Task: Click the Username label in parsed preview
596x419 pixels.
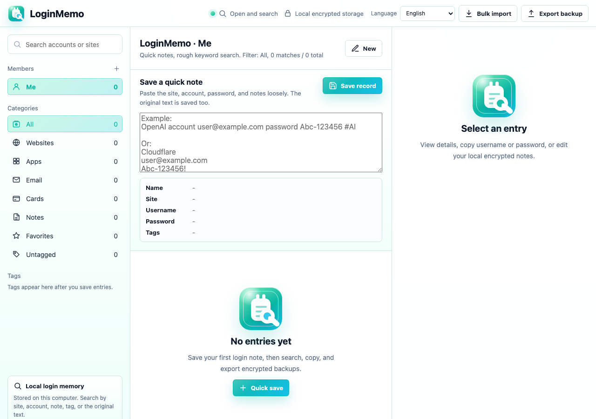Action: point(161,210)
